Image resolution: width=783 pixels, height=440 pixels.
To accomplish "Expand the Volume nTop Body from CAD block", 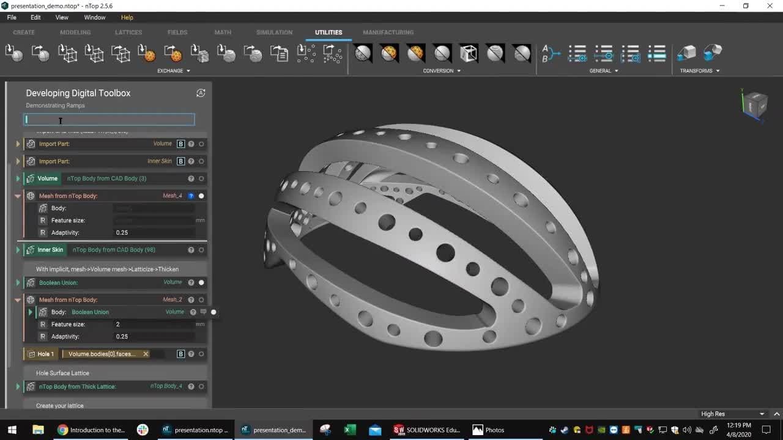I will point(18,178).
